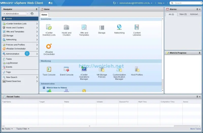Expand vCenter Inventory Lists chevron in Navigator
This screenshot has width=203, height=133.
pos(37,24)
